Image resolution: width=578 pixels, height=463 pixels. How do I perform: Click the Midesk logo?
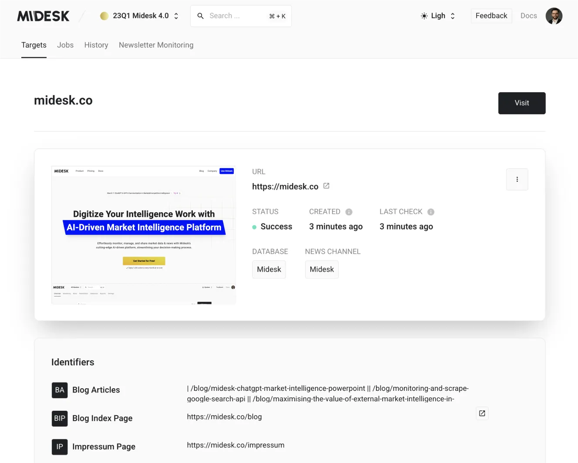43,16
